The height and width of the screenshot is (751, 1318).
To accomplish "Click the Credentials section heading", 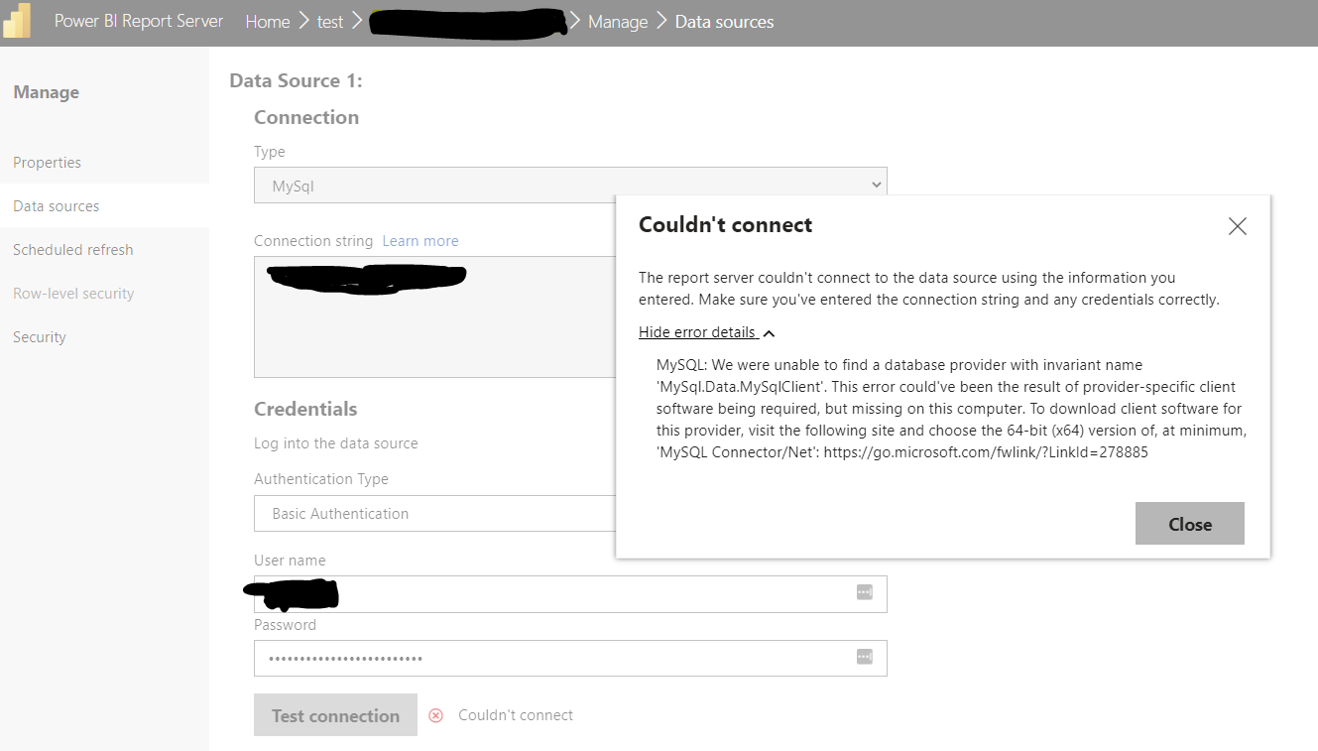I will 305,409.
